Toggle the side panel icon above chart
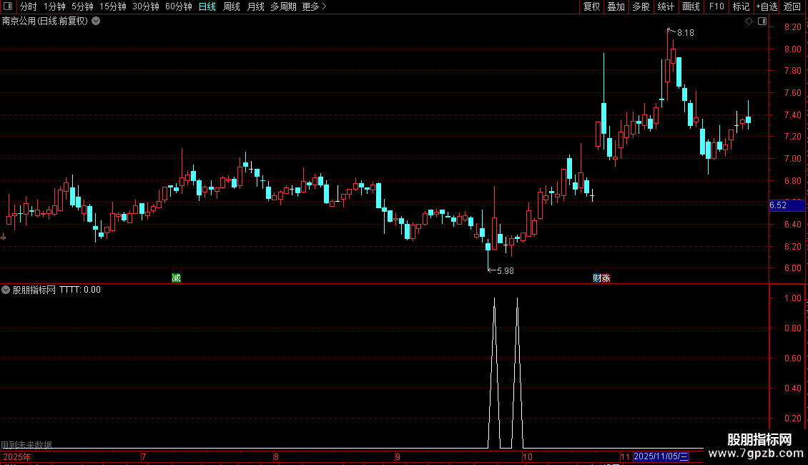The height and width of the screenshot is (465, 808). [762, 21]
